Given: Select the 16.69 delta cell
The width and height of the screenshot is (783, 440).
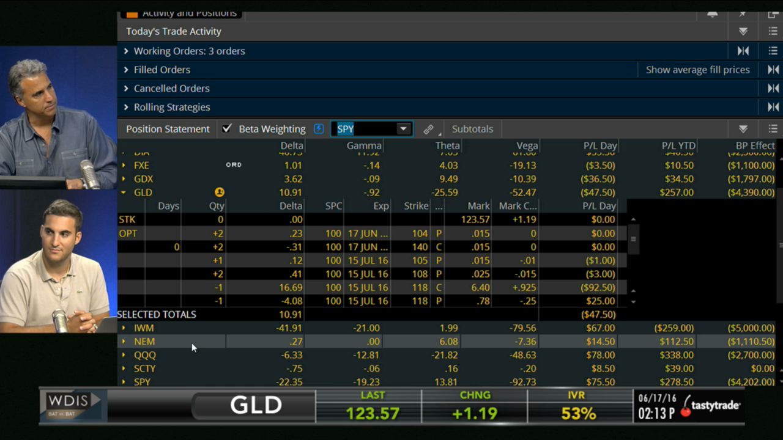Looking at the screenshot, I should pyautogui.click(x=290, y=287).
